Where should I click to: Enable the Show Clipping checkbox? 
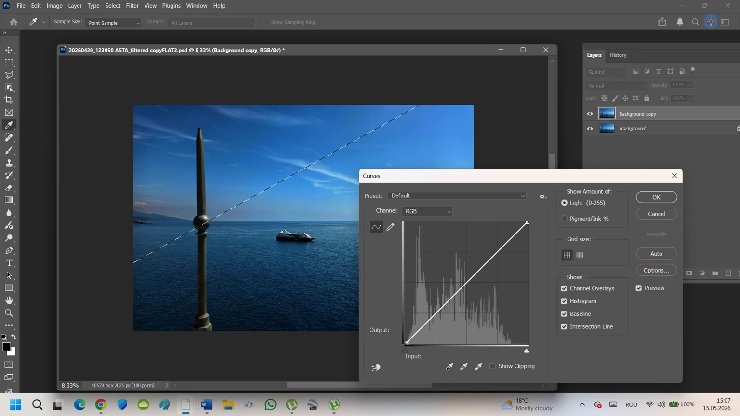[x=492, y=366]
